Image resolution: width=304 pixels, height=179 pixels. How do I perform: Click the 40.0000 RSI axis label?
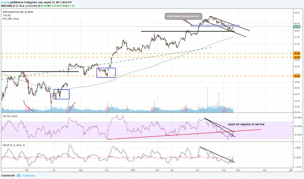tap(297, 135)
